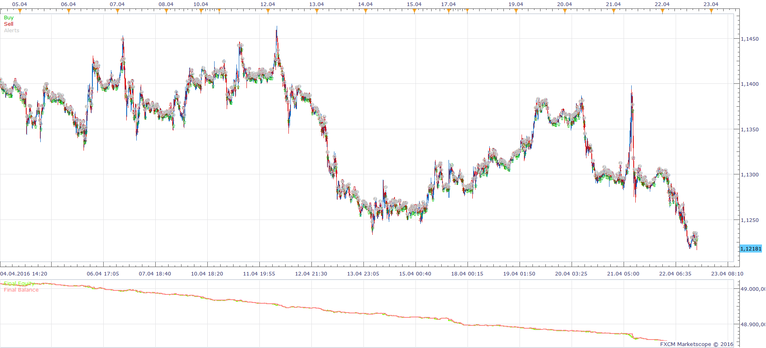Select the 08.04 date label on the top axis
766x348 pixels.
click(166, 4)
